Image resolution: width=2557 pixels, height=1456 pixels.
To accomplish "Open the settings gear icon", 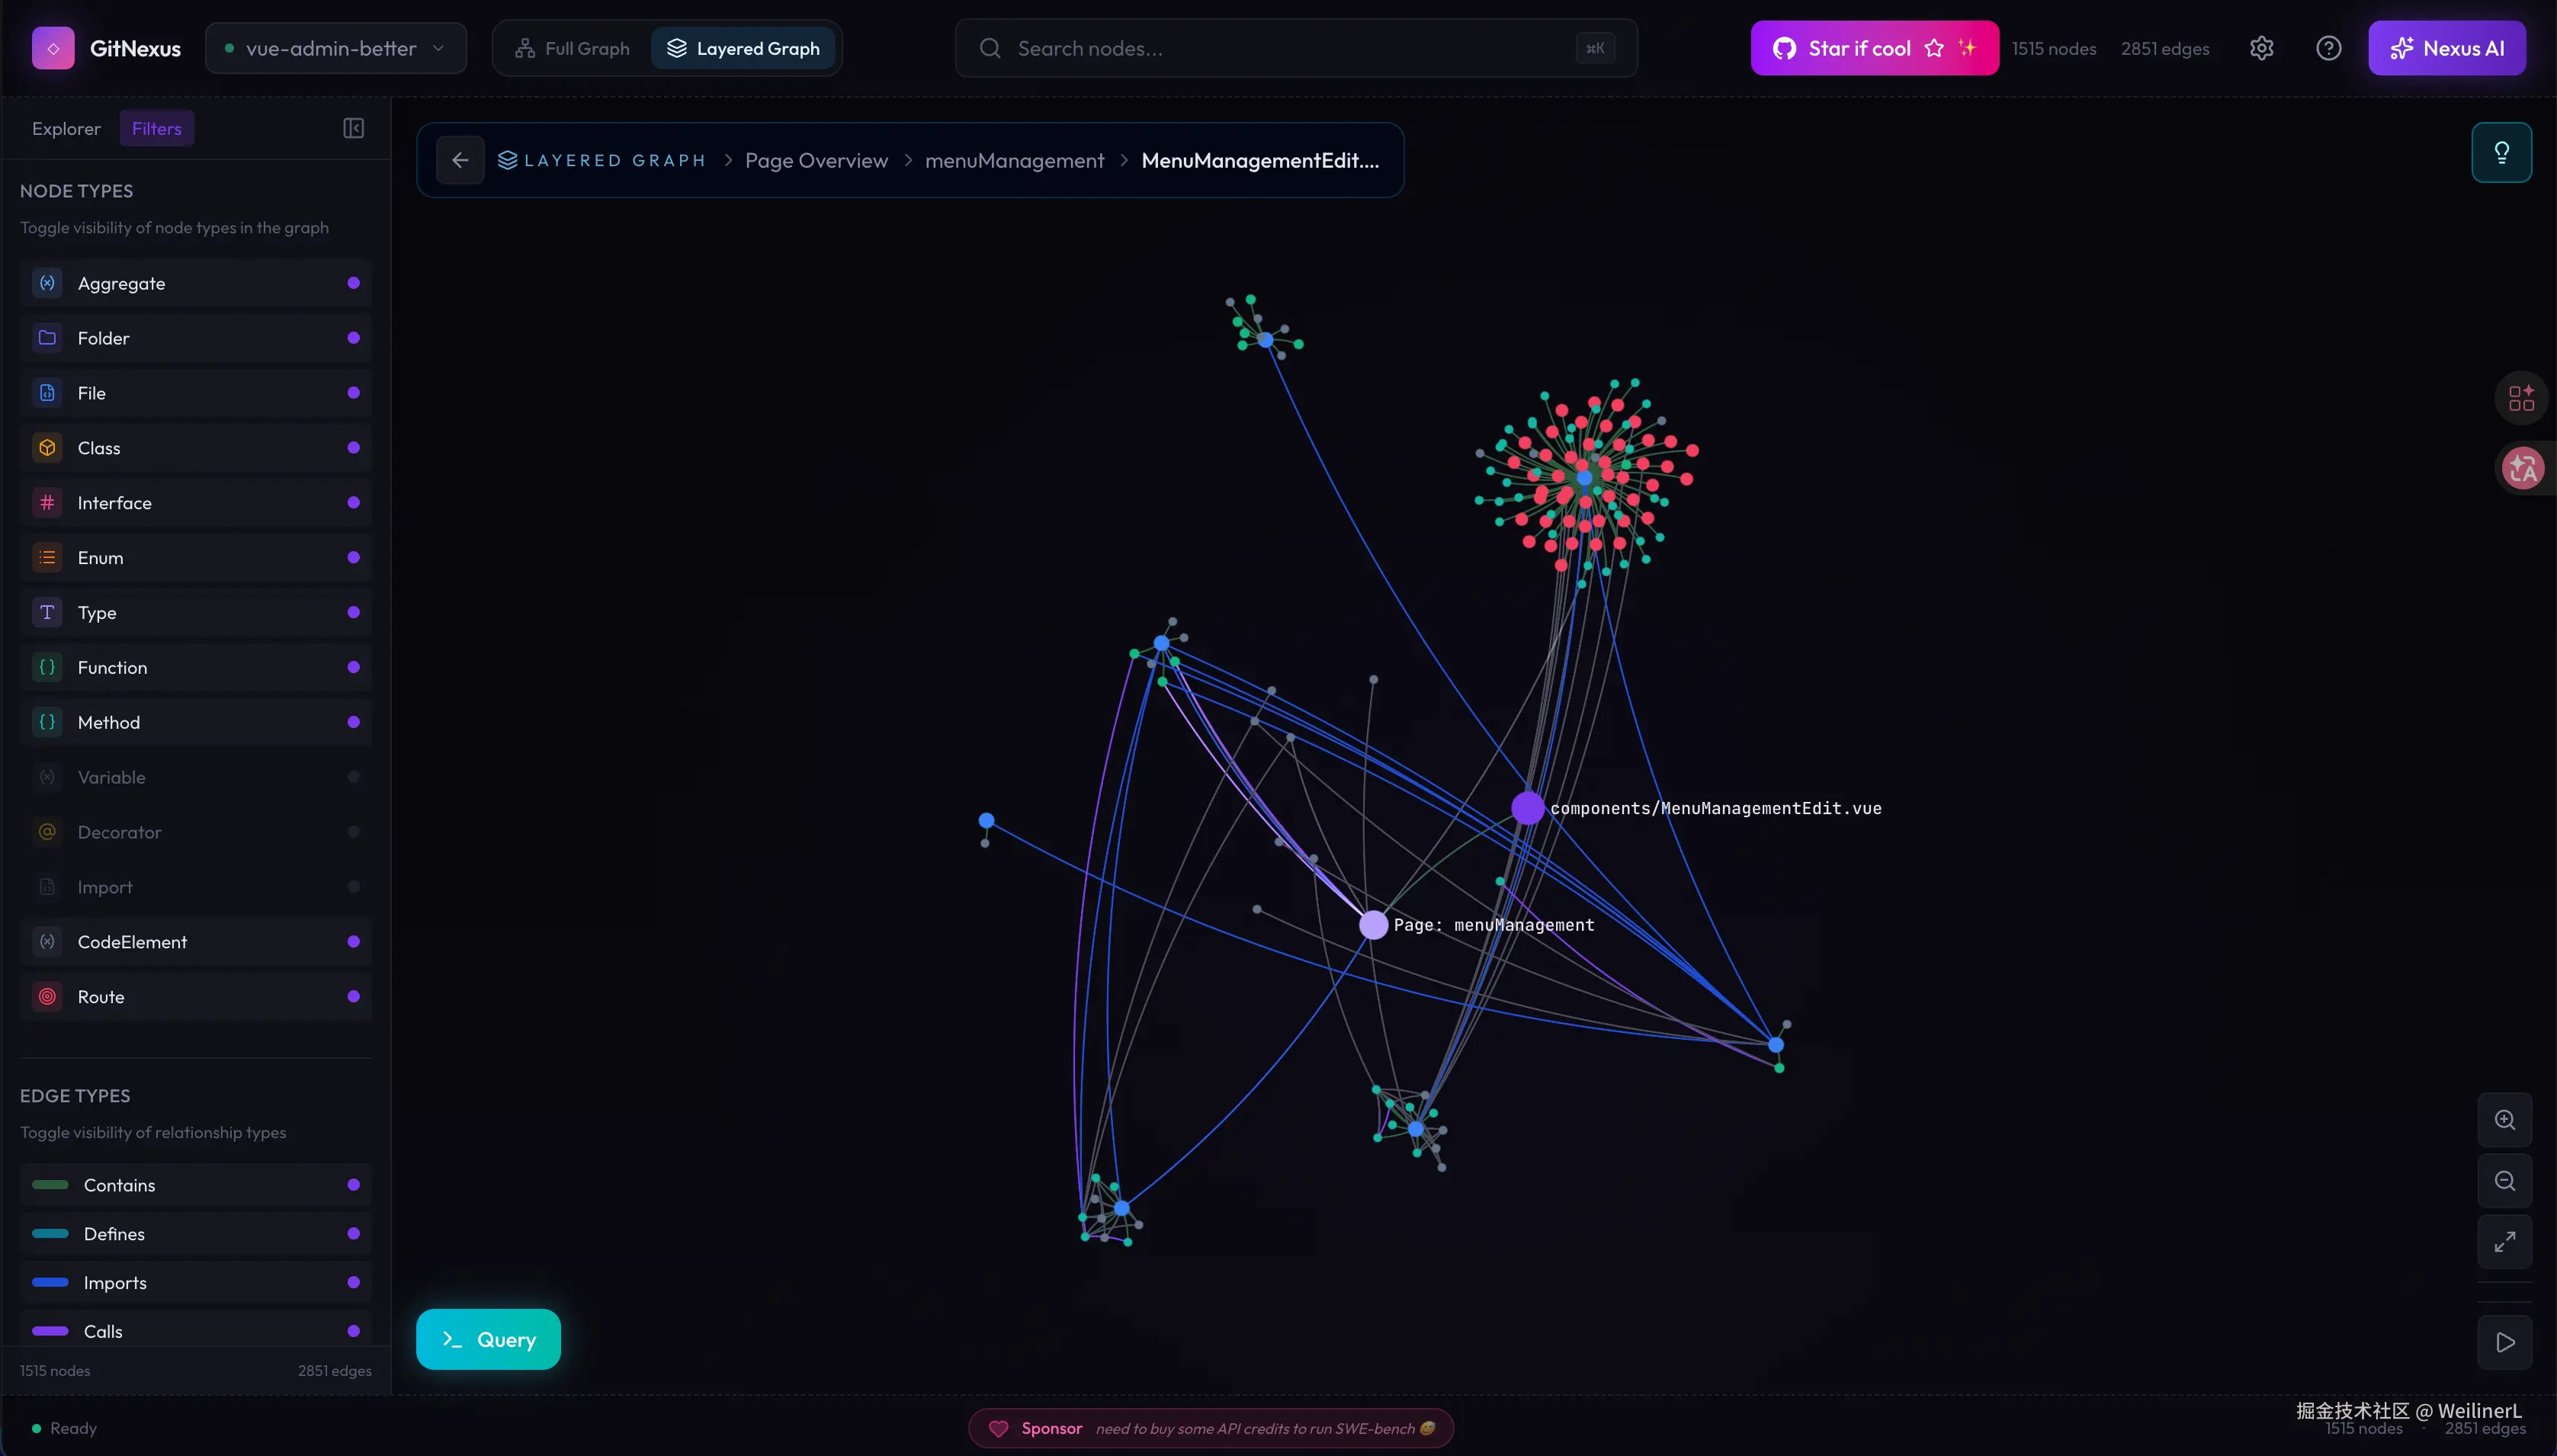I will 2262,48.
